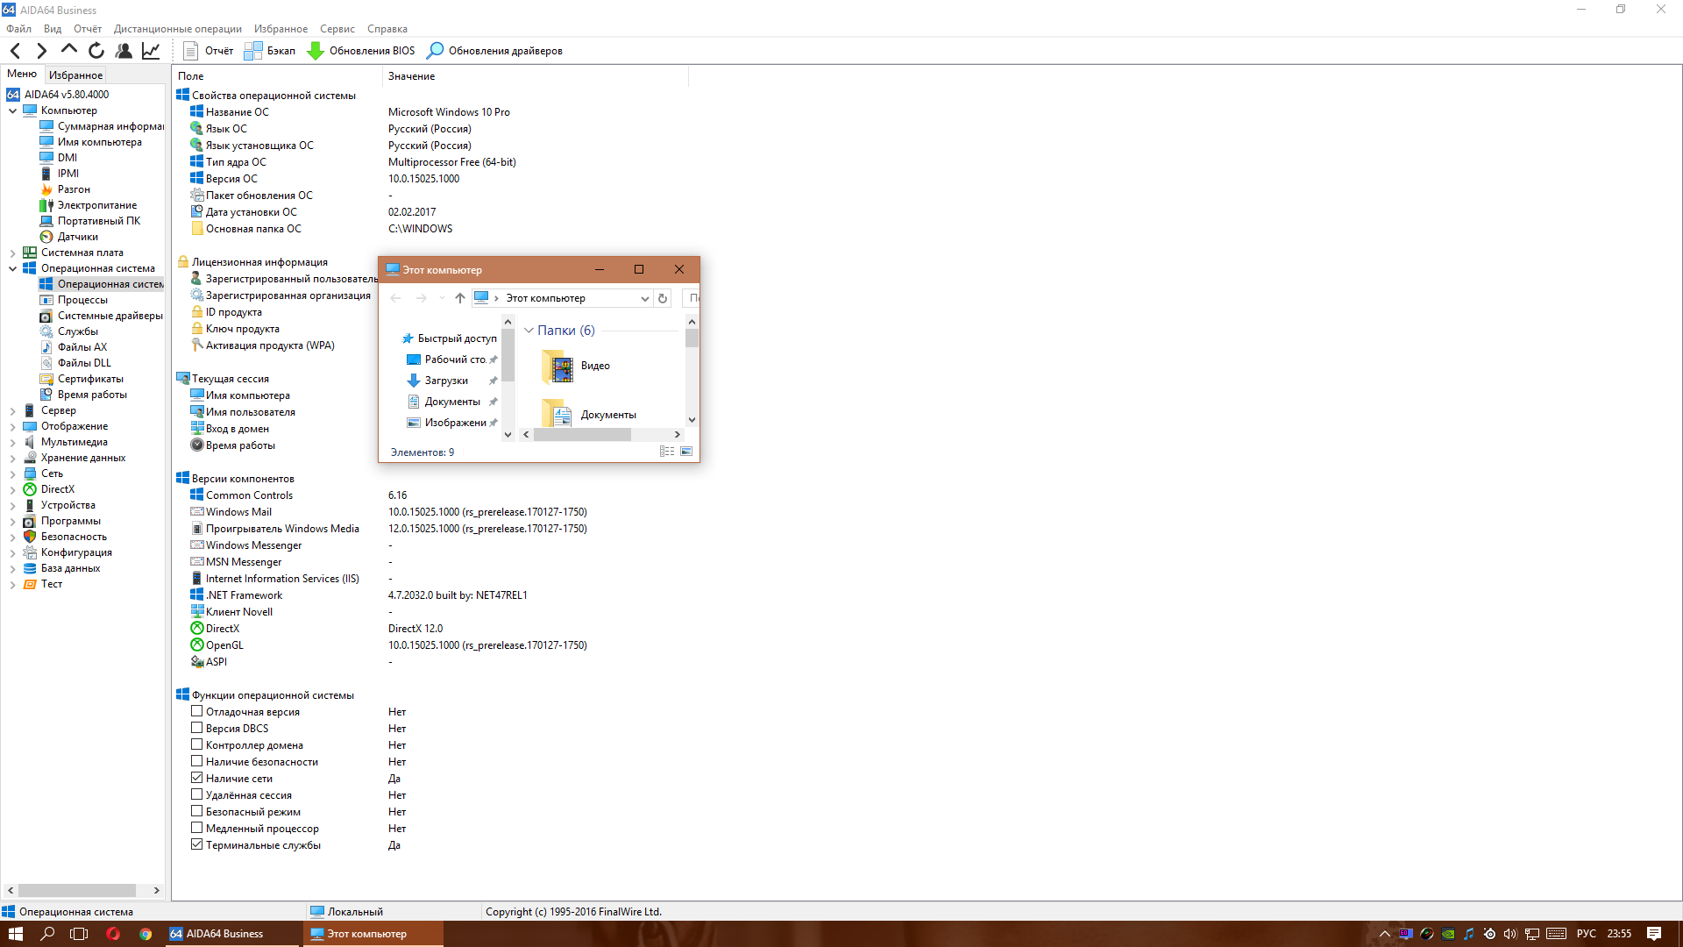
Task: Toggle the Отладочная версия checkbox
Action: point(197,712)
